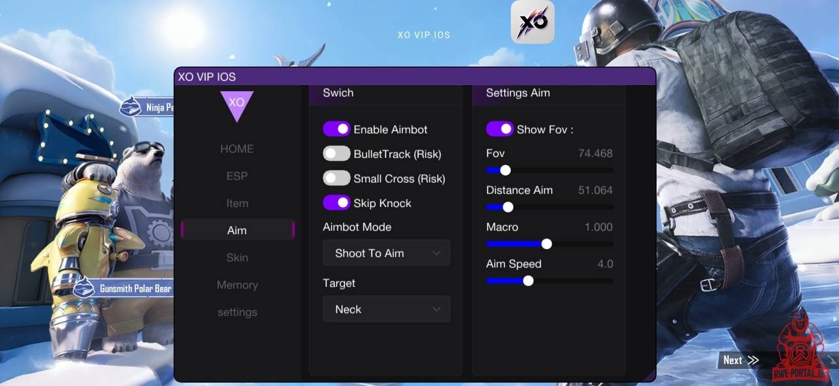Click the XO VIP IOS title bar
Viewport: 839px width, 386px height.
[414, 77]
